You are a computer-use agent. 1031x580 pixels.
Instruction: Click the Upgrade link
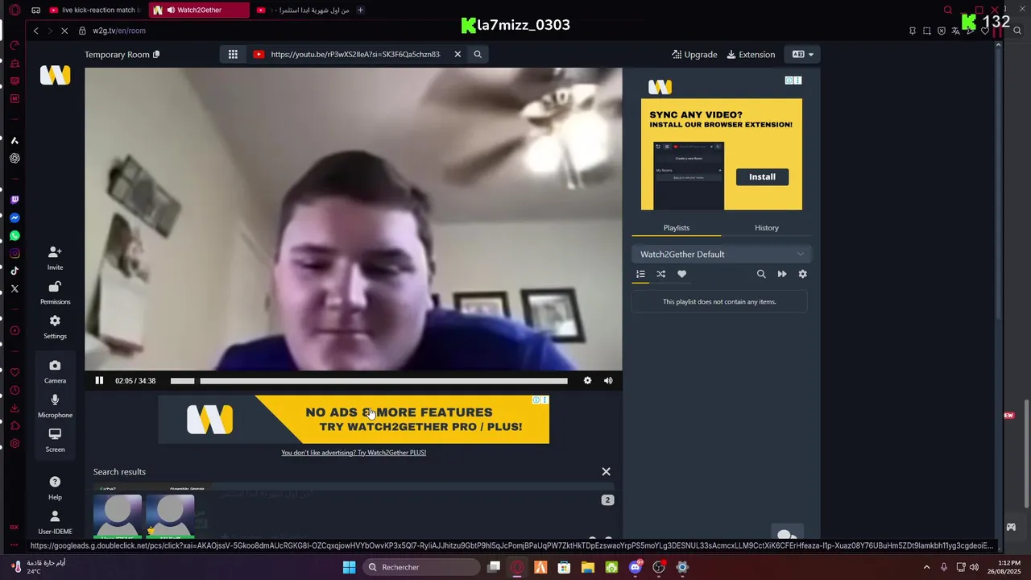click(694, 54)
